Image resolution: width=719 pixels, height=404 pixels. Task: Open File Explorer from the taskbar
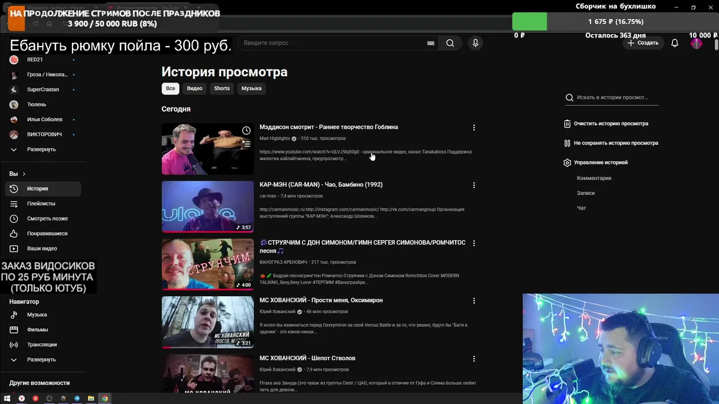tap(90, 398)
